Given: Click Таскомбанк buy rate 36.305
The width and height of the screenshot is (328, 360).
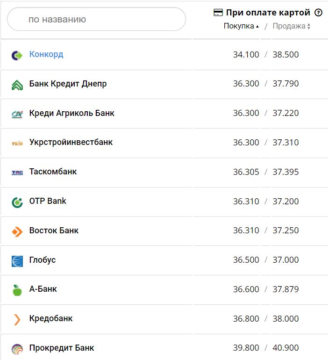Looking at the screenshot, I should tap(246, 172).
